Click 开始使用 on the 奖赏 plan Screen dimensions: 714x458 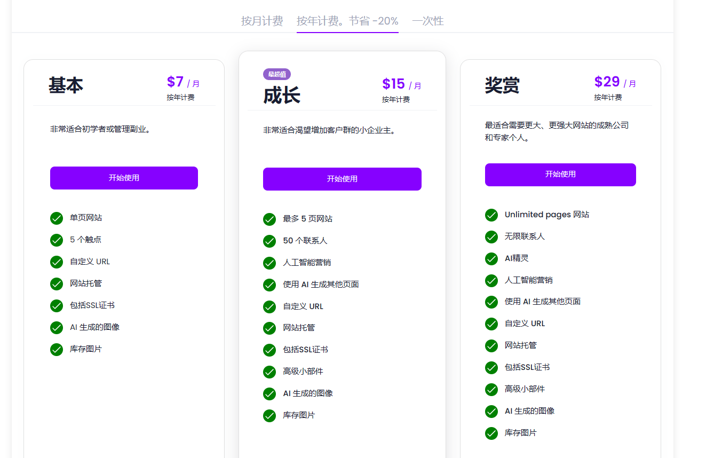coord(560,175)
